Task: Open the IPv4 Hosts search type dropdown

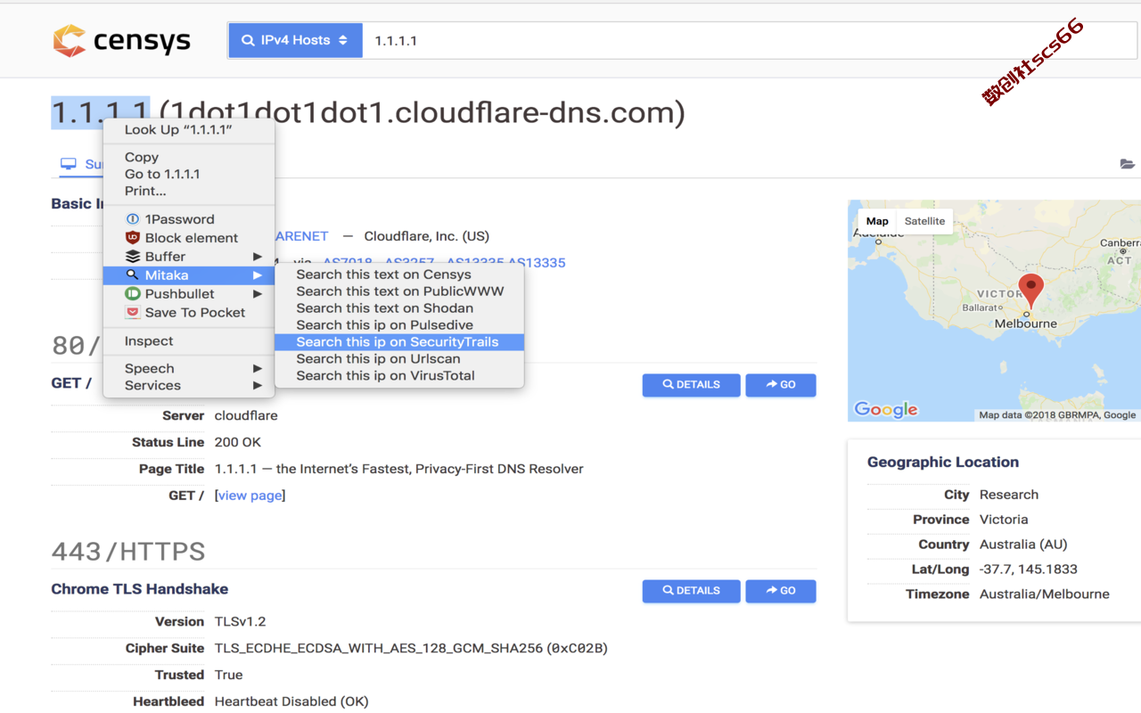Action: coord(295,41)
